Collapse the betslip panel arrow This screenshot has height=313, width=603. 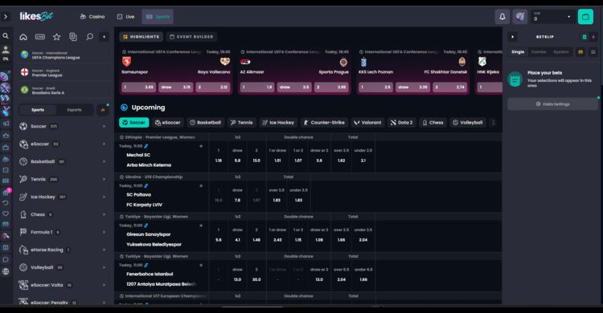pos(513,37)
